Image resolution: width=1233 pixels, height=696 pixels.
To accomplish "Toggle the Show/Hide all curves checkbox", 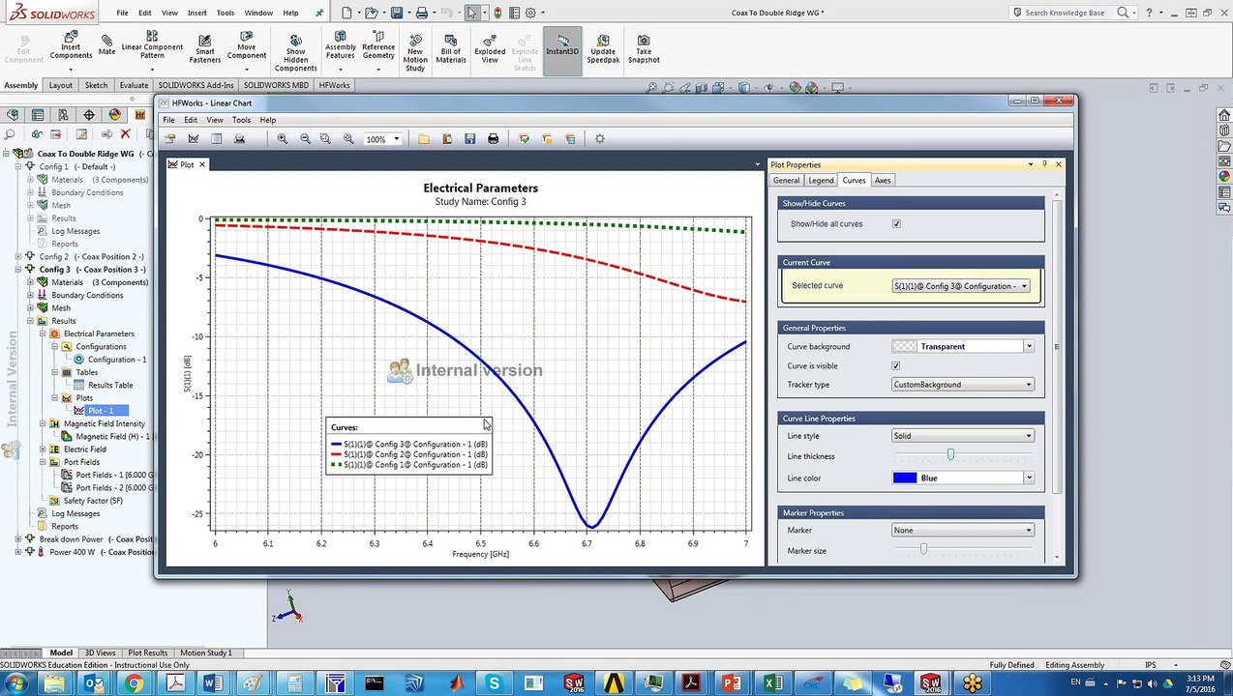I will [896, 224].
